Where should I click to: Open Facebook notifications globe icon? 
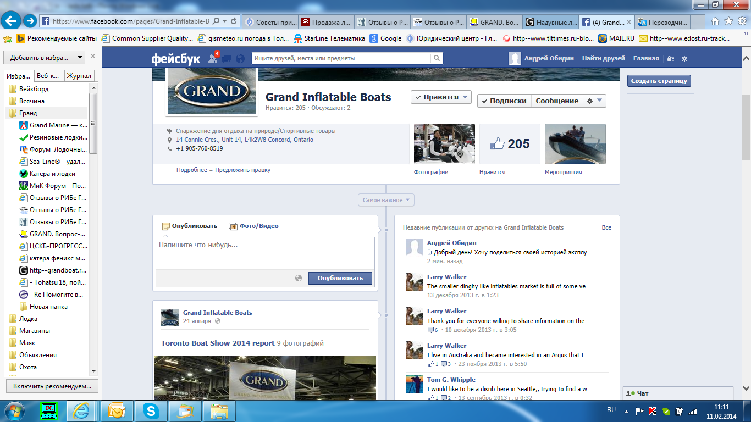pos(240,58)
